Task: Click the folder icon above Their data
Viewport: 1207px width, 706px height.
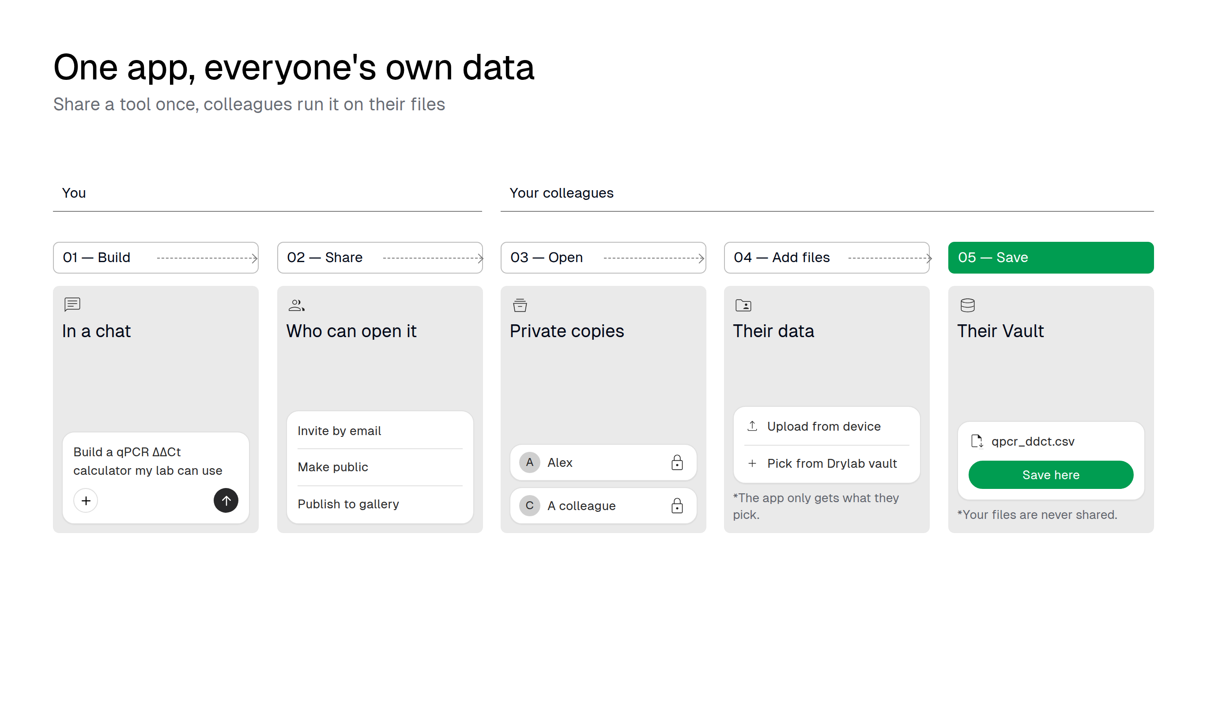Action: pyautogui.click(x=743, y=305)
